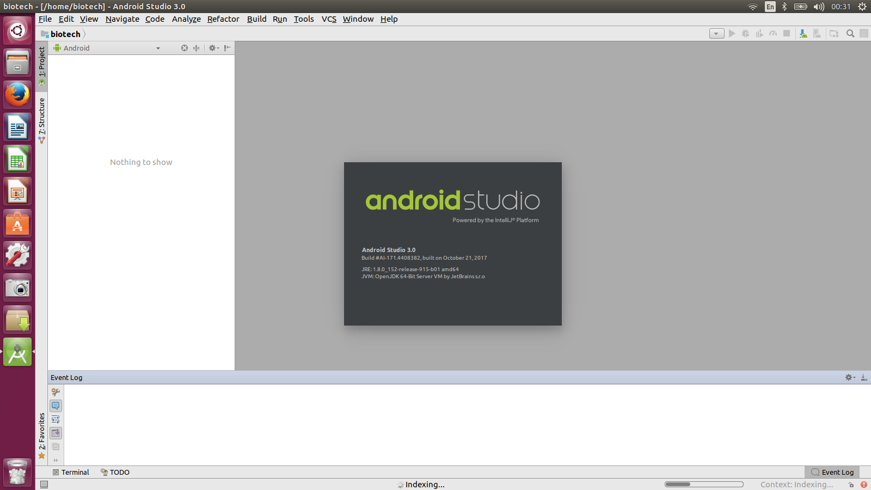Open Firefox from the Ubuntu launcher
871x490 pixels.
[17, 95]
